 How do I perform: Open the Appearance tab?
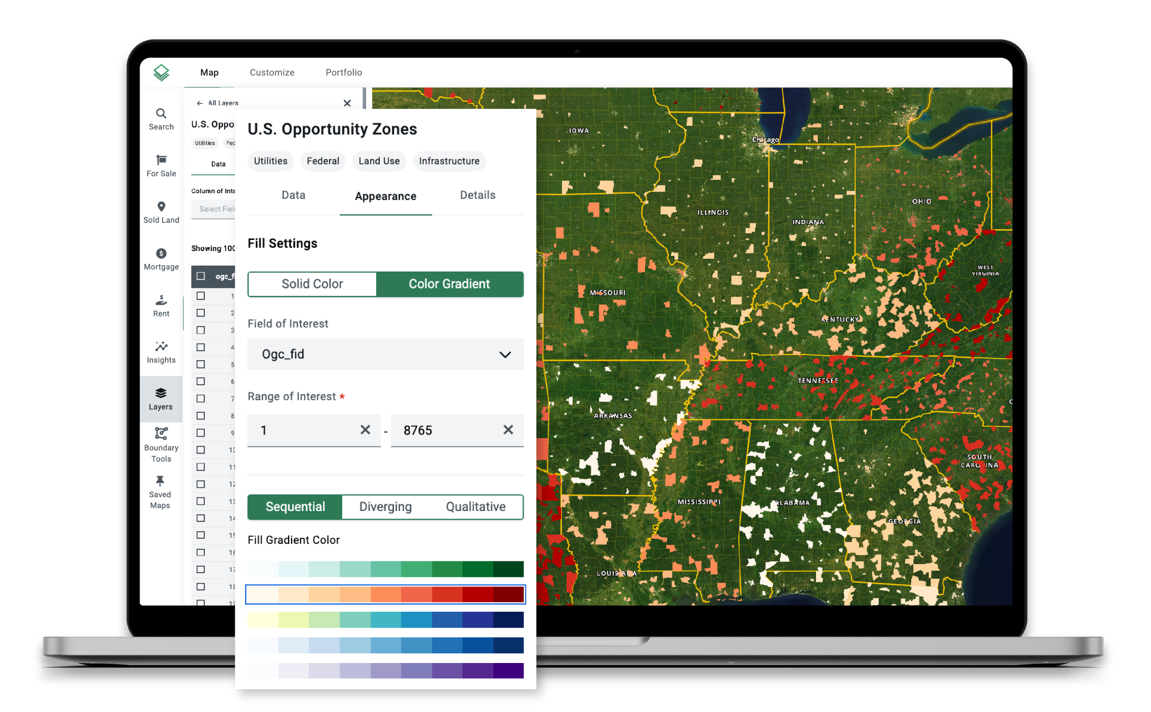(385, 196)
